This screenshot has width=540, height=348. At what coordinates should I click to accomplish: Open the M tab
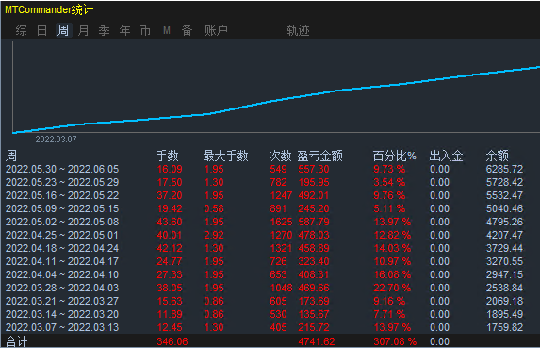pos(167,31)
